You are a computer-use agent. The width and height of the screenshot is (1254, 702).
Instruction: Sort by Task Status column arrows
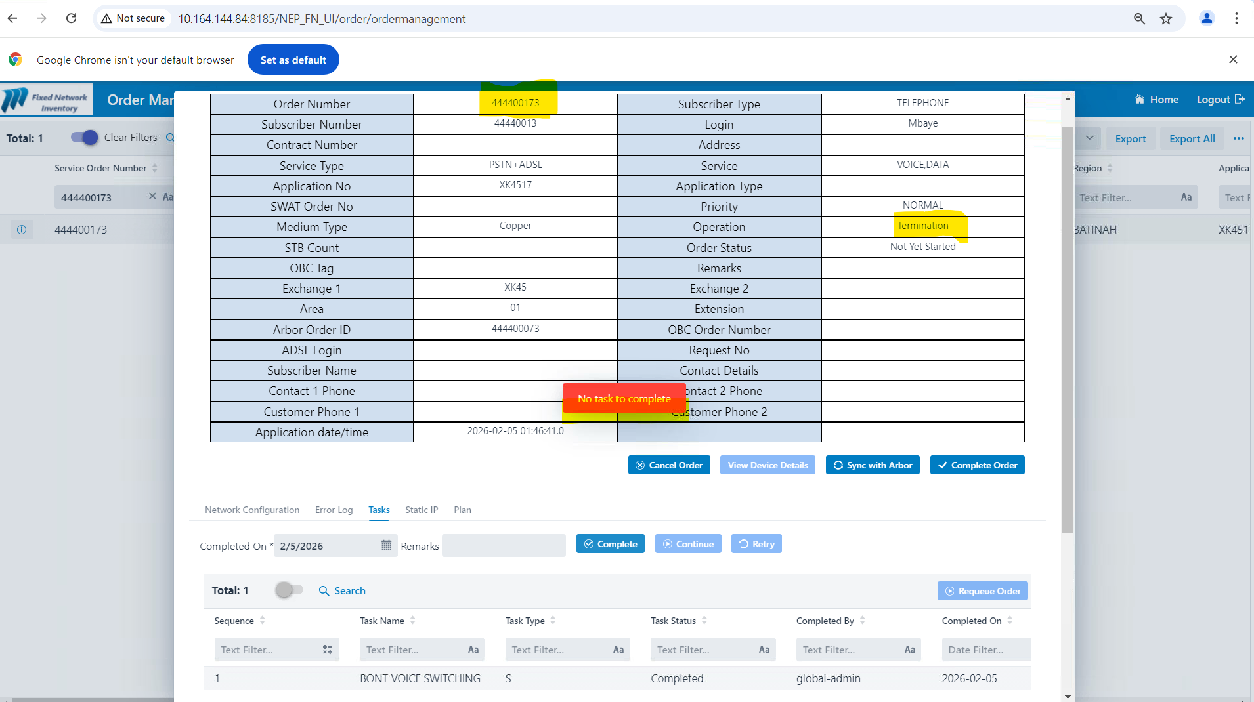tap(704, 621)
